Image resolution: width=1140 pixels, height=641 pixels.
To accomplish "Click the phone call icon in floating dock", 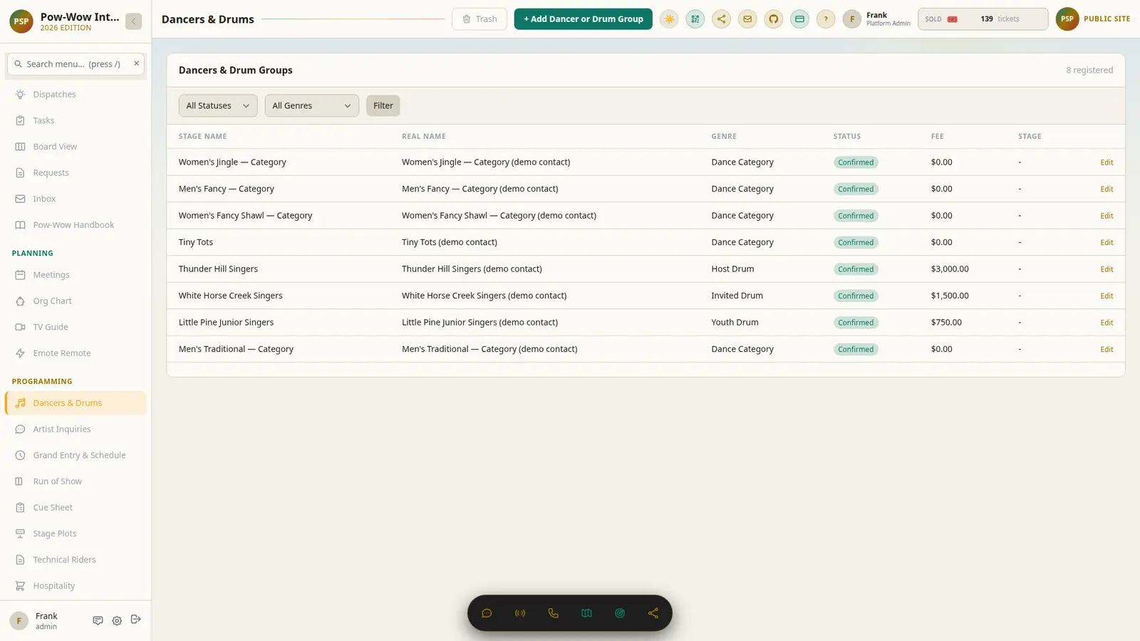I will [x=554, y=613].
